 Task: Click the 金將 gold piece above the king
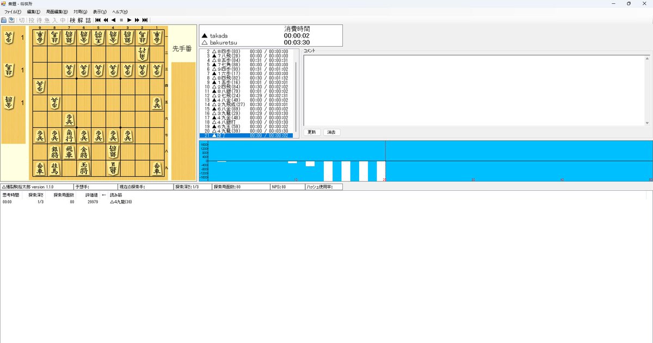[x=84, y=152]
